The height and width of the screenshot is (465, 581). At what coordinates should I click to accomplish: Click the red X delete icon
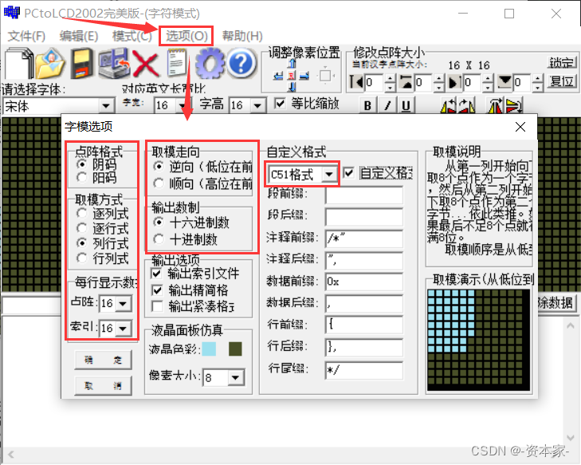tap(146, 64)
